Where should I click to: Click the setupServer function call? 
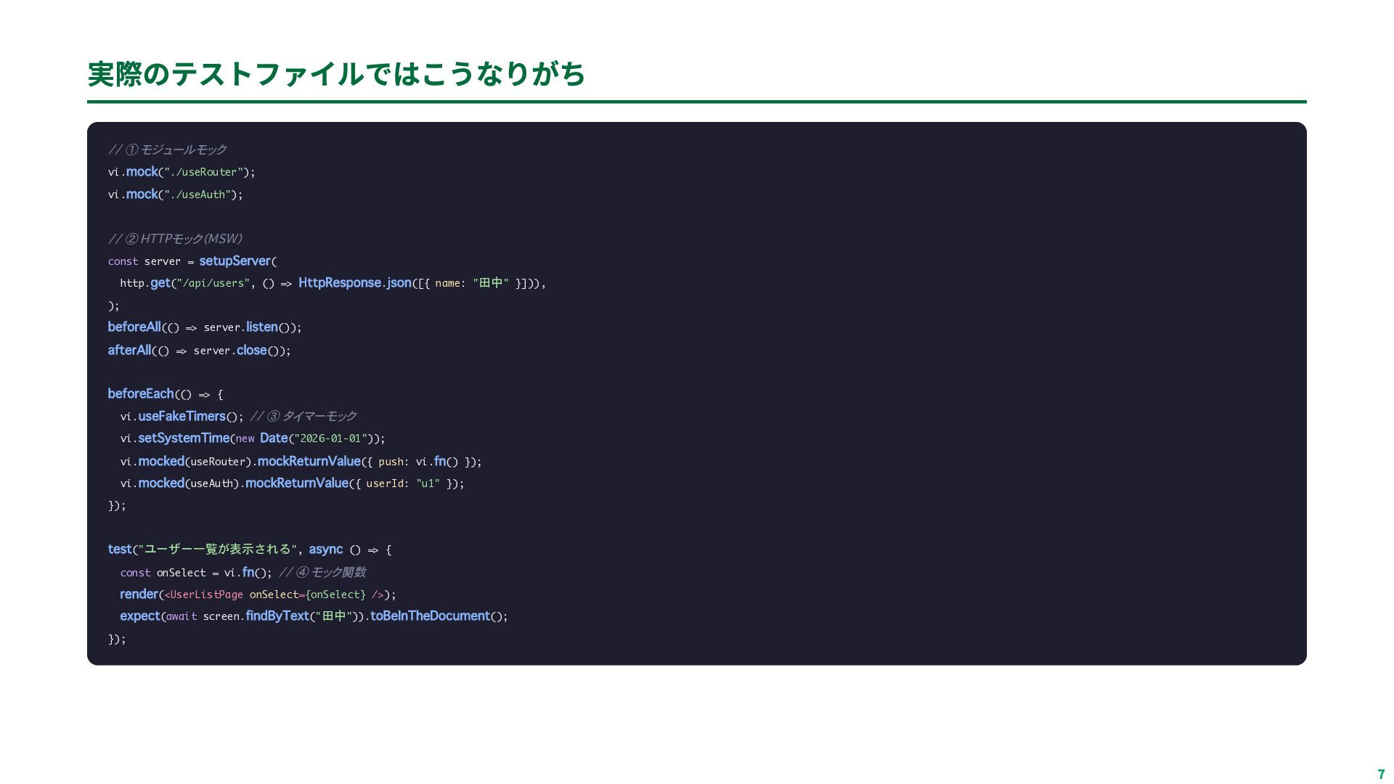[235, 261]
